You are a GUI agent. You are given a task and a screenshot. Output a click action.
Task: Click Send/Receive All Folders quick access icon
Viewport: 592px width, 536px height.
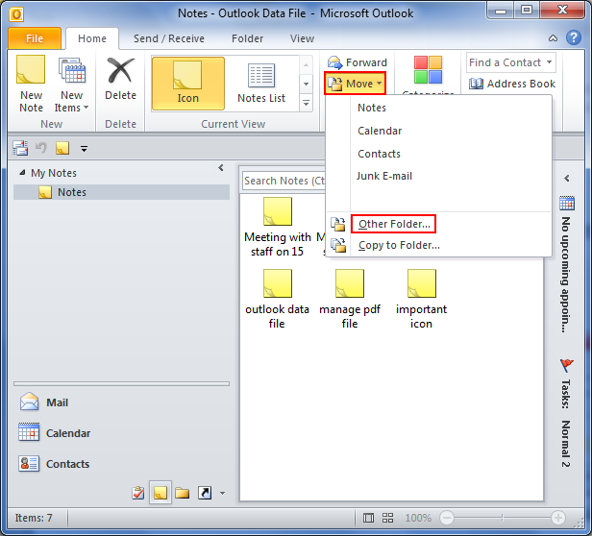pyautogui.click(x=19, y=148)
